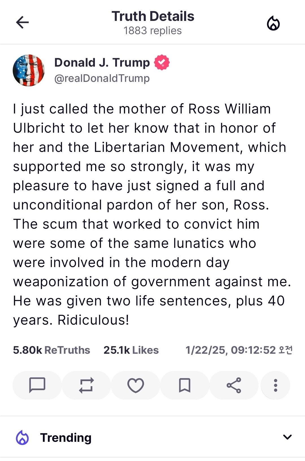Click the 1/22/25 timestamp
This screenshot has width=305, height=461.
(x=239, y=350)
